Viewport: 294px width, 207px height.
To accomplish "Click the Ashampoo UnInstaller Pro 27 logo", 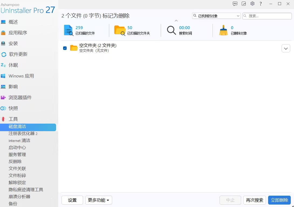I will 28,8.
